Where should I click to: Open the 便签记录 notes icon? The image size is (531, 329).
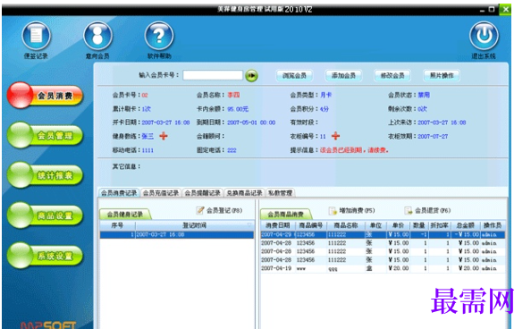tap(37, 36)
